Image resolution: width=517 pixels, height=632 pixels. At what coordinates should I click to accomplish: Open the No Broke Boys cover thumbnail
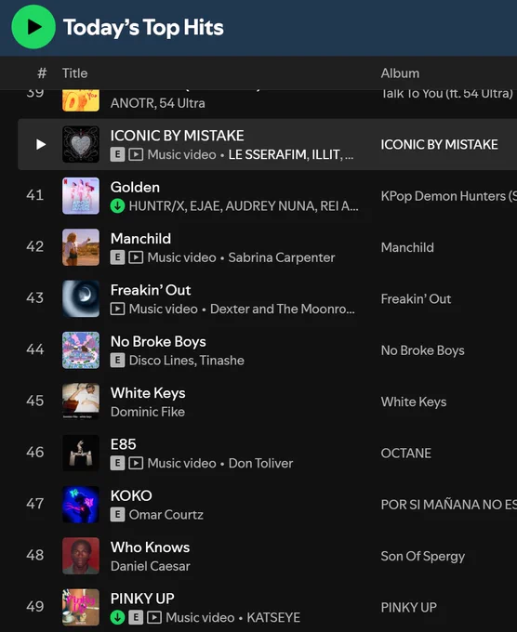pyautogui.click(x=81, y=350)
